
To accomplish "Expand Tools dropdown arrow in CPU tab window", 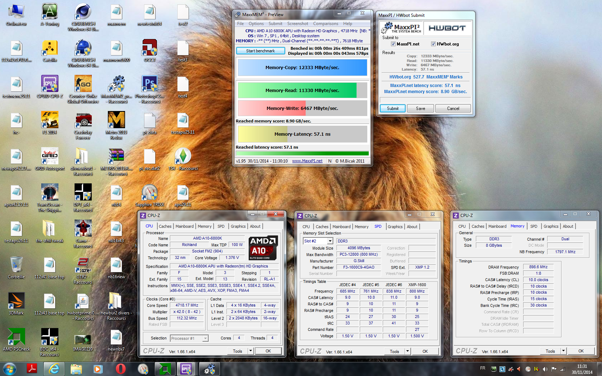I will pos(251,351).
